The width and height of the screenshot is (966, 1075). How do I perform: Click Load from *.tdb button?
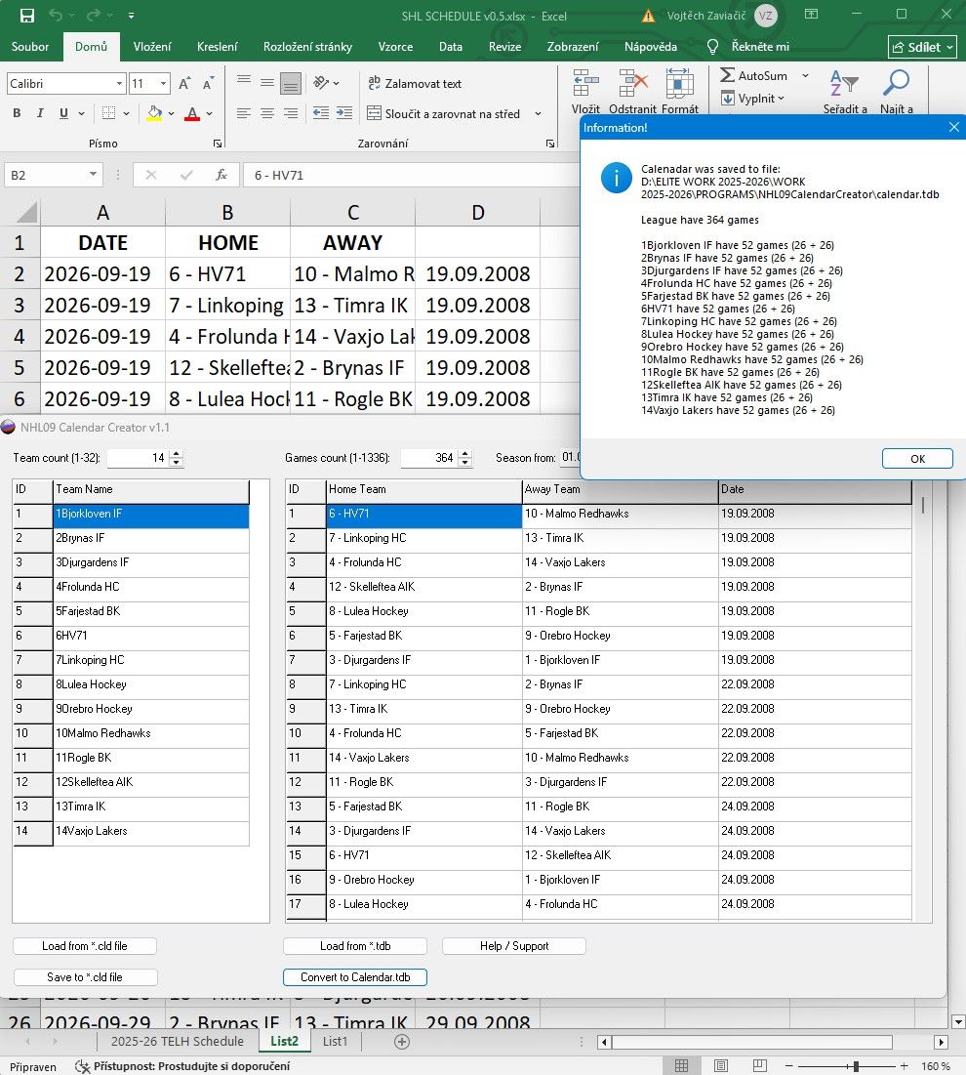[355, 946]
